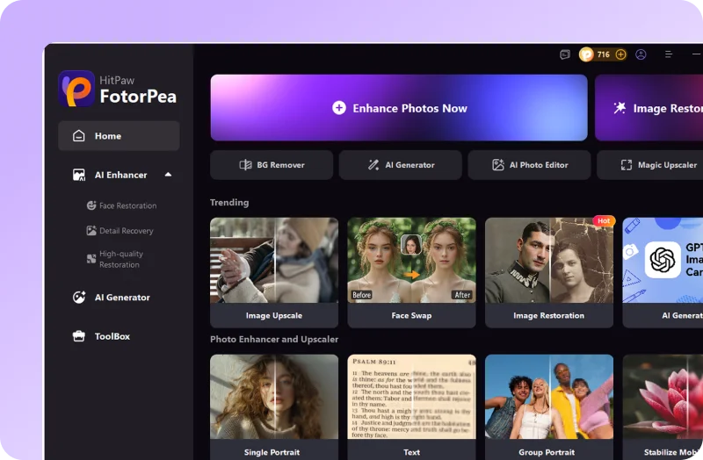The image size is (703, 460).
Task: Click the gold plus icon to add credits
Action: pos(620,54)
